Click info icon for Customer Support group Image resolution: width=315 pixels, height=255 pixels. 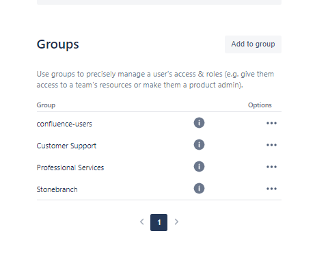[x=199, y=145]
